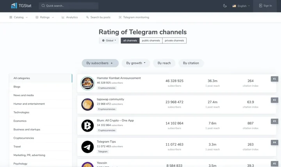This screenshot has width=281, height=167.
Task: Open Blum: All Crypto – One App link
Action: [115, 121]
